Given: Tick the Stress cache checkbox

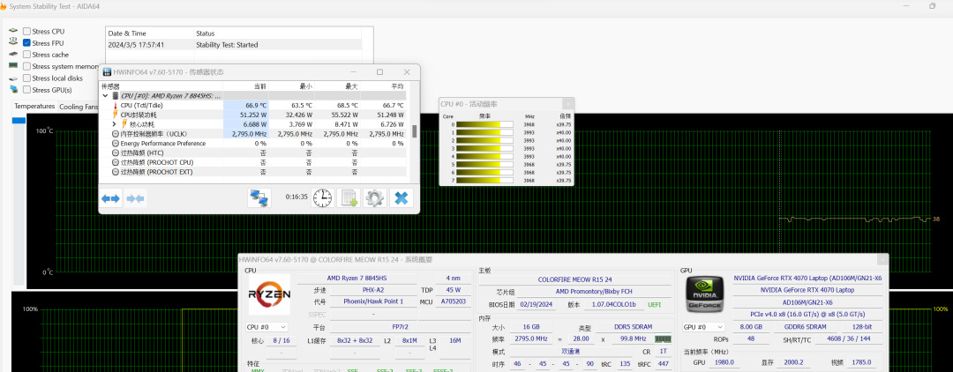Looking at the screenshot, I should coord(27,55).
